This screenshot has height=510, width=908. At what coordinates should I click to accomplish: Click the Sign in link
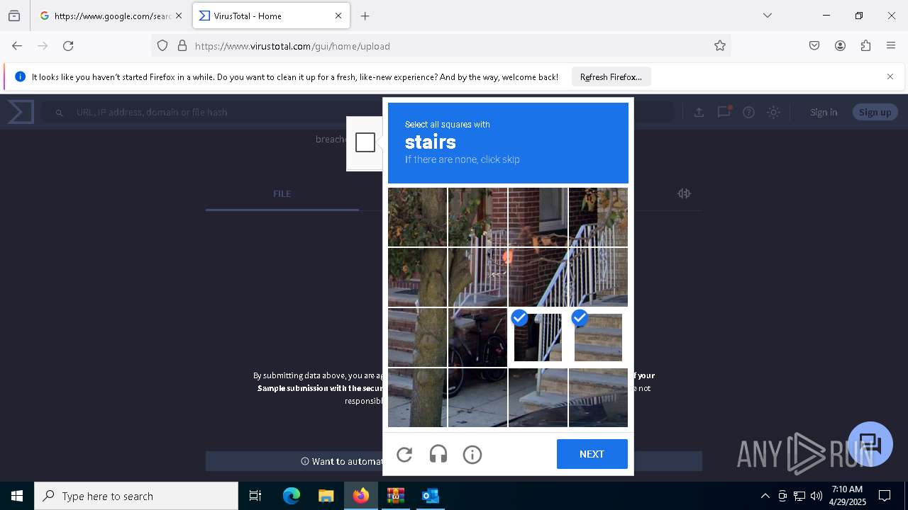coord(824,112)
